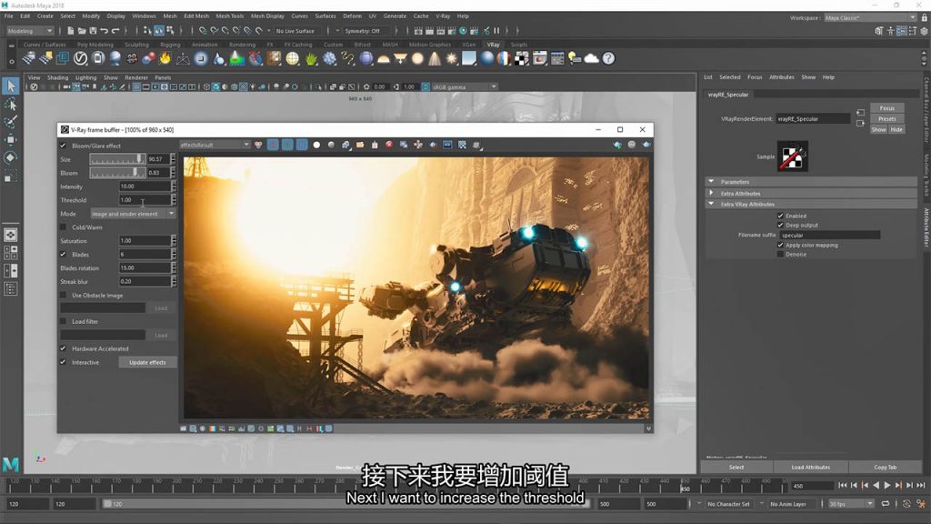This screenshot has width=931, height=524.
Task: Toggle green channel in V-Ray frame buffer
Action: point(287,145)
